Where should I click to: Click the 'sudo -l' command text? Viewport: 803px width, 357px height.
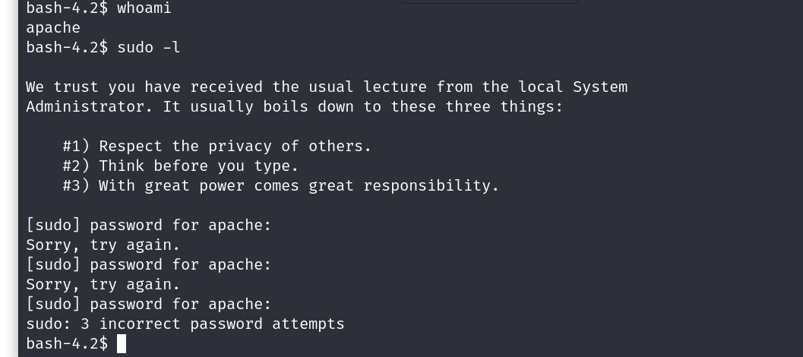click(149, 48)
